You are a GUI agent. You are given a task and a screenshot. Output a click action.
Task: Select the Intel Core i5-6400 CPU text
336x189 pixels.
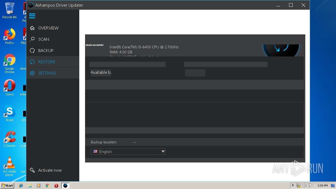coord(144,47)
